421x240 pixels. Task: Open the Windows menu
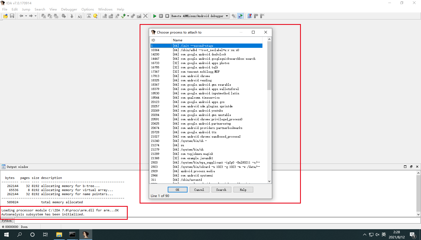click(105, 9)
